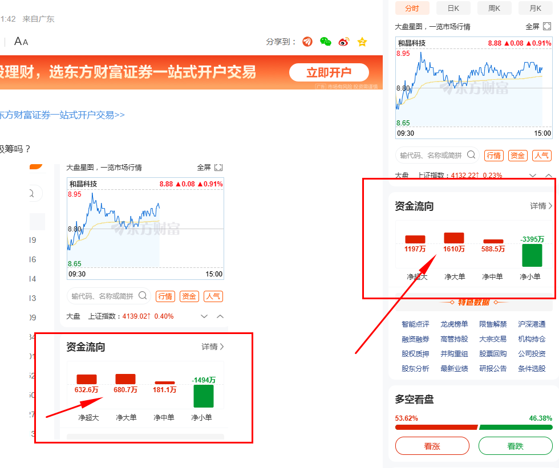Click 588.5万 净中单 value
Screen dimensions: 559x468
(x=493, y=249)
